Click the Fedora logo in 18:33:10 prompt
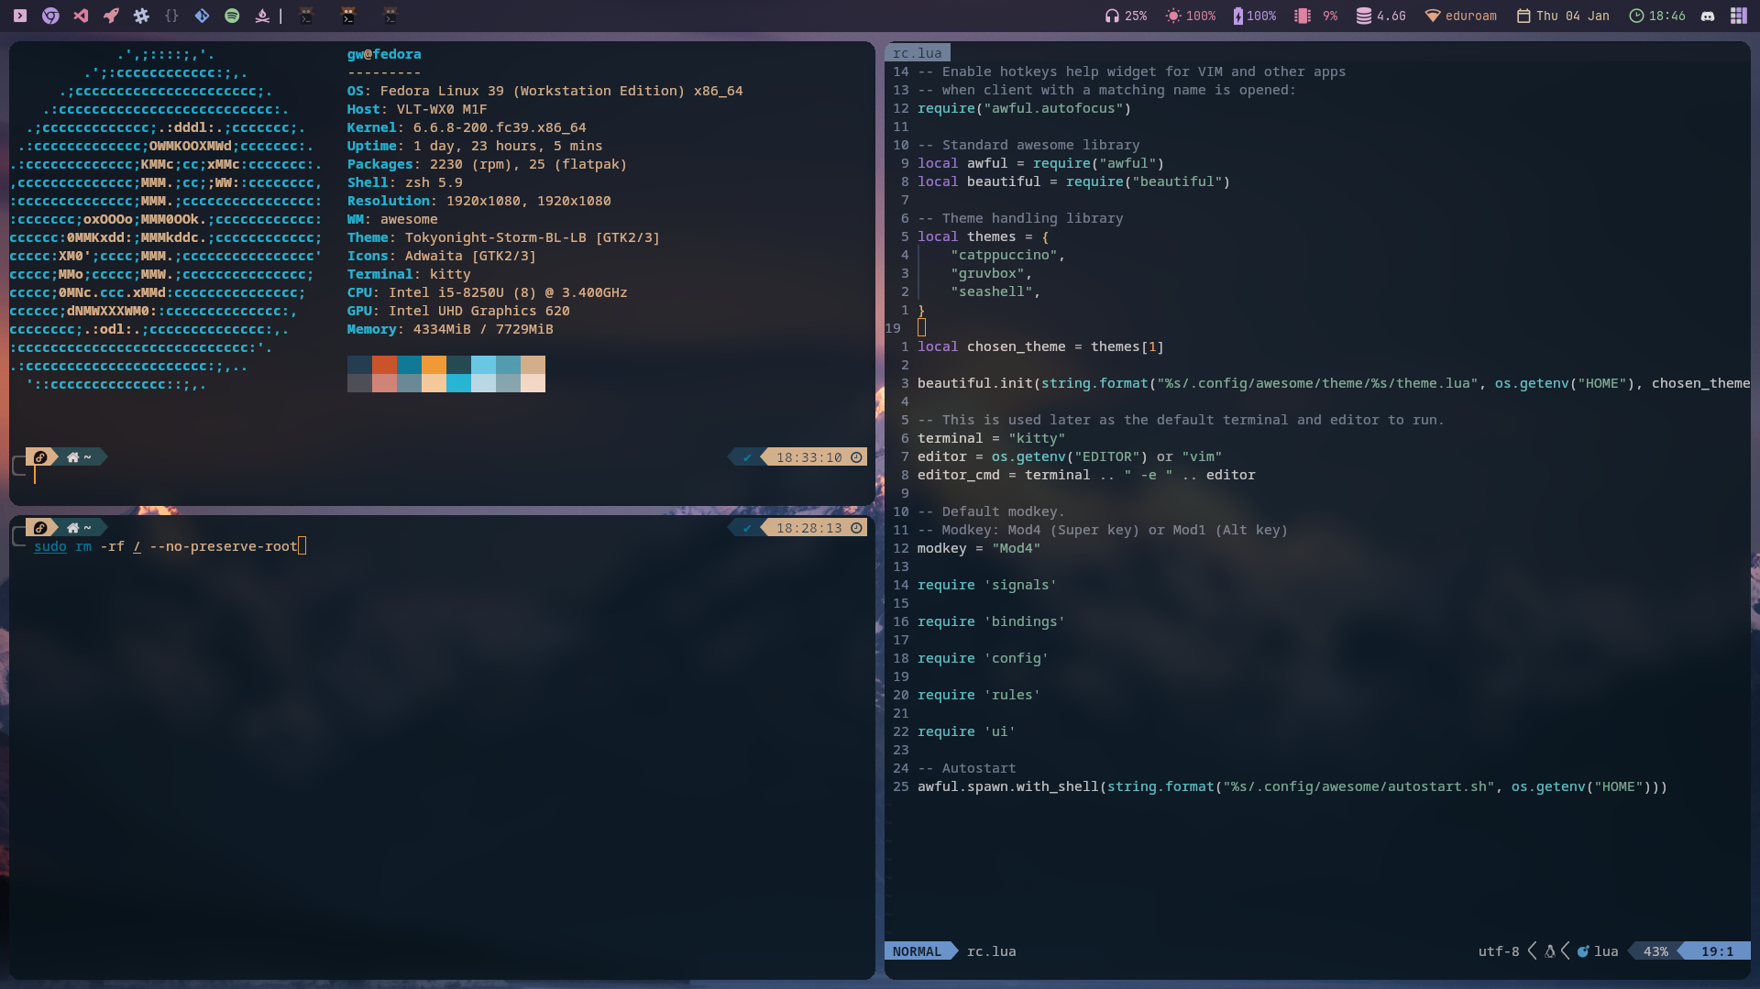Viewport: 1760px width, 989px height. coord(40,457)
